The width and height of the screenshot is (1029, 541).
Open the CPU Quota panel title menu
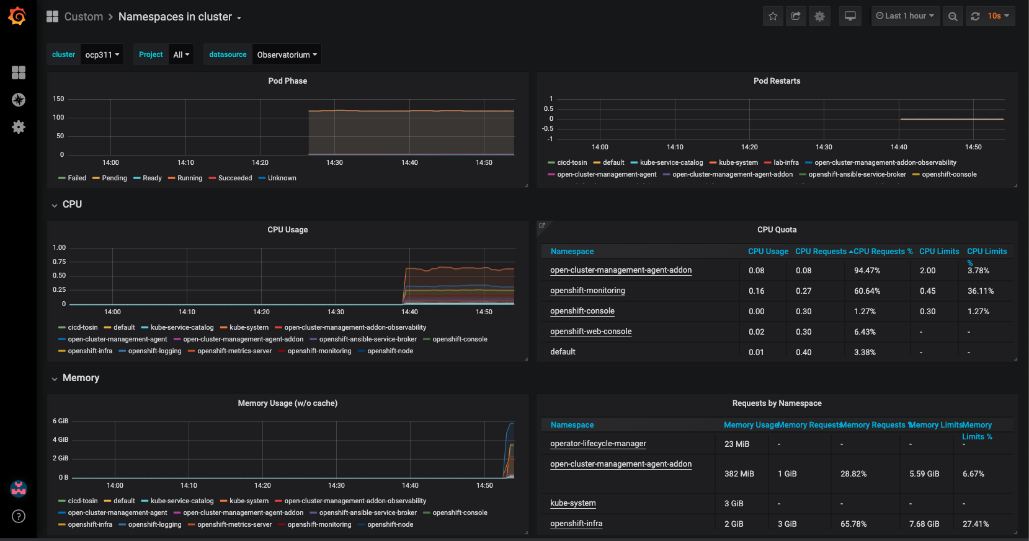(777, 230)
